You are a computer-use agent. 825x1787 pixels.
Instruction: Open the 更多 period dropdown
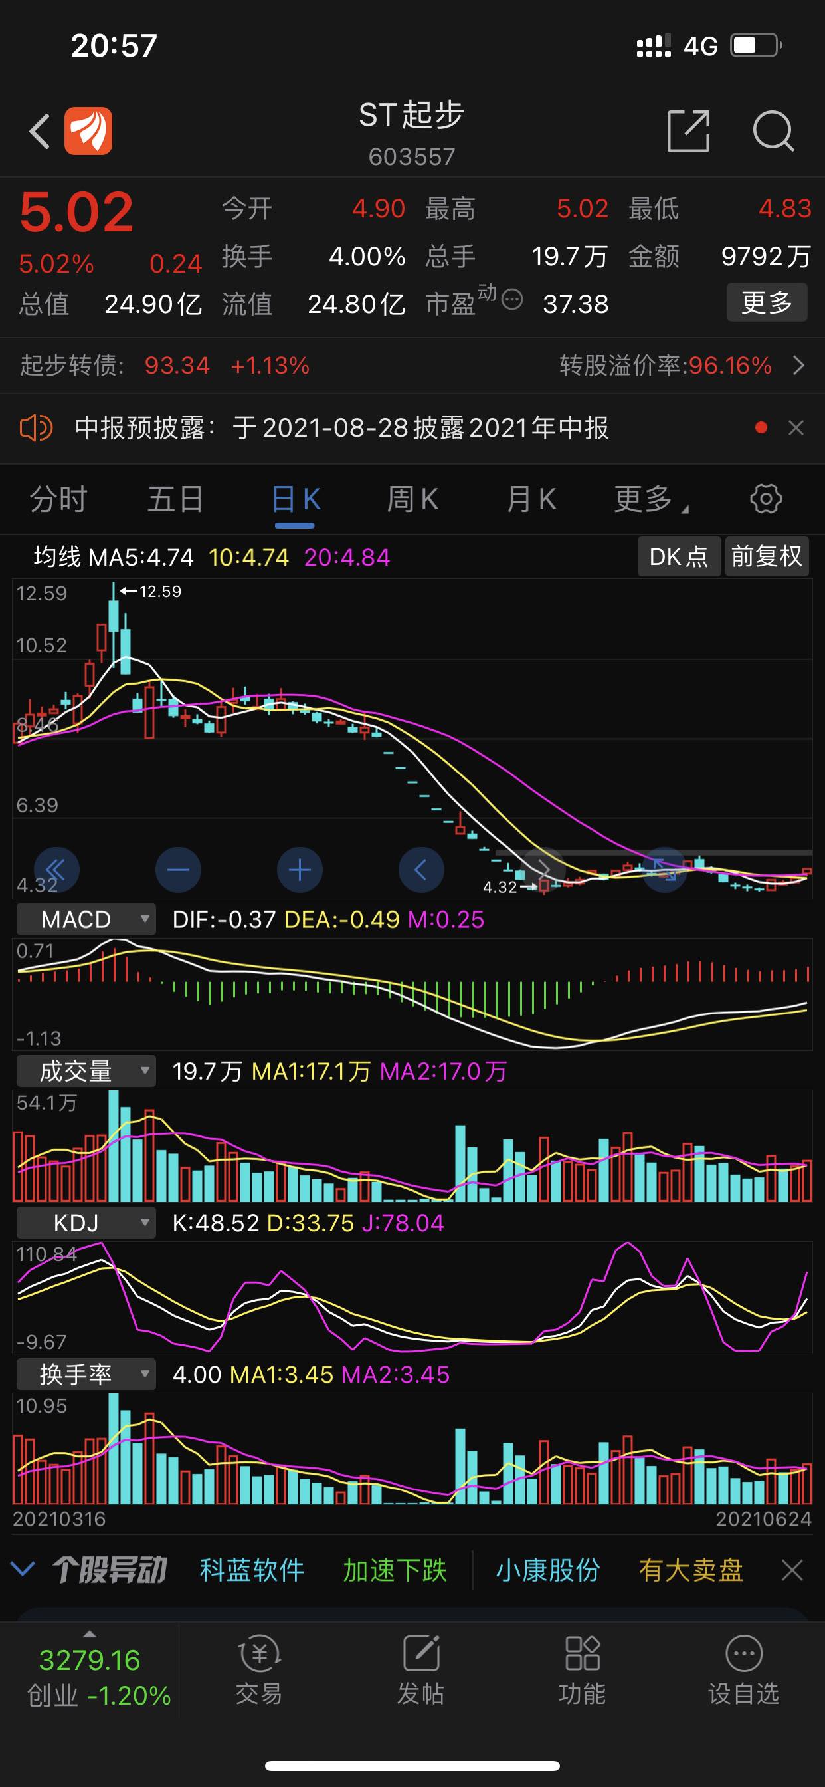pyautogui.click(x=651, y=499)
